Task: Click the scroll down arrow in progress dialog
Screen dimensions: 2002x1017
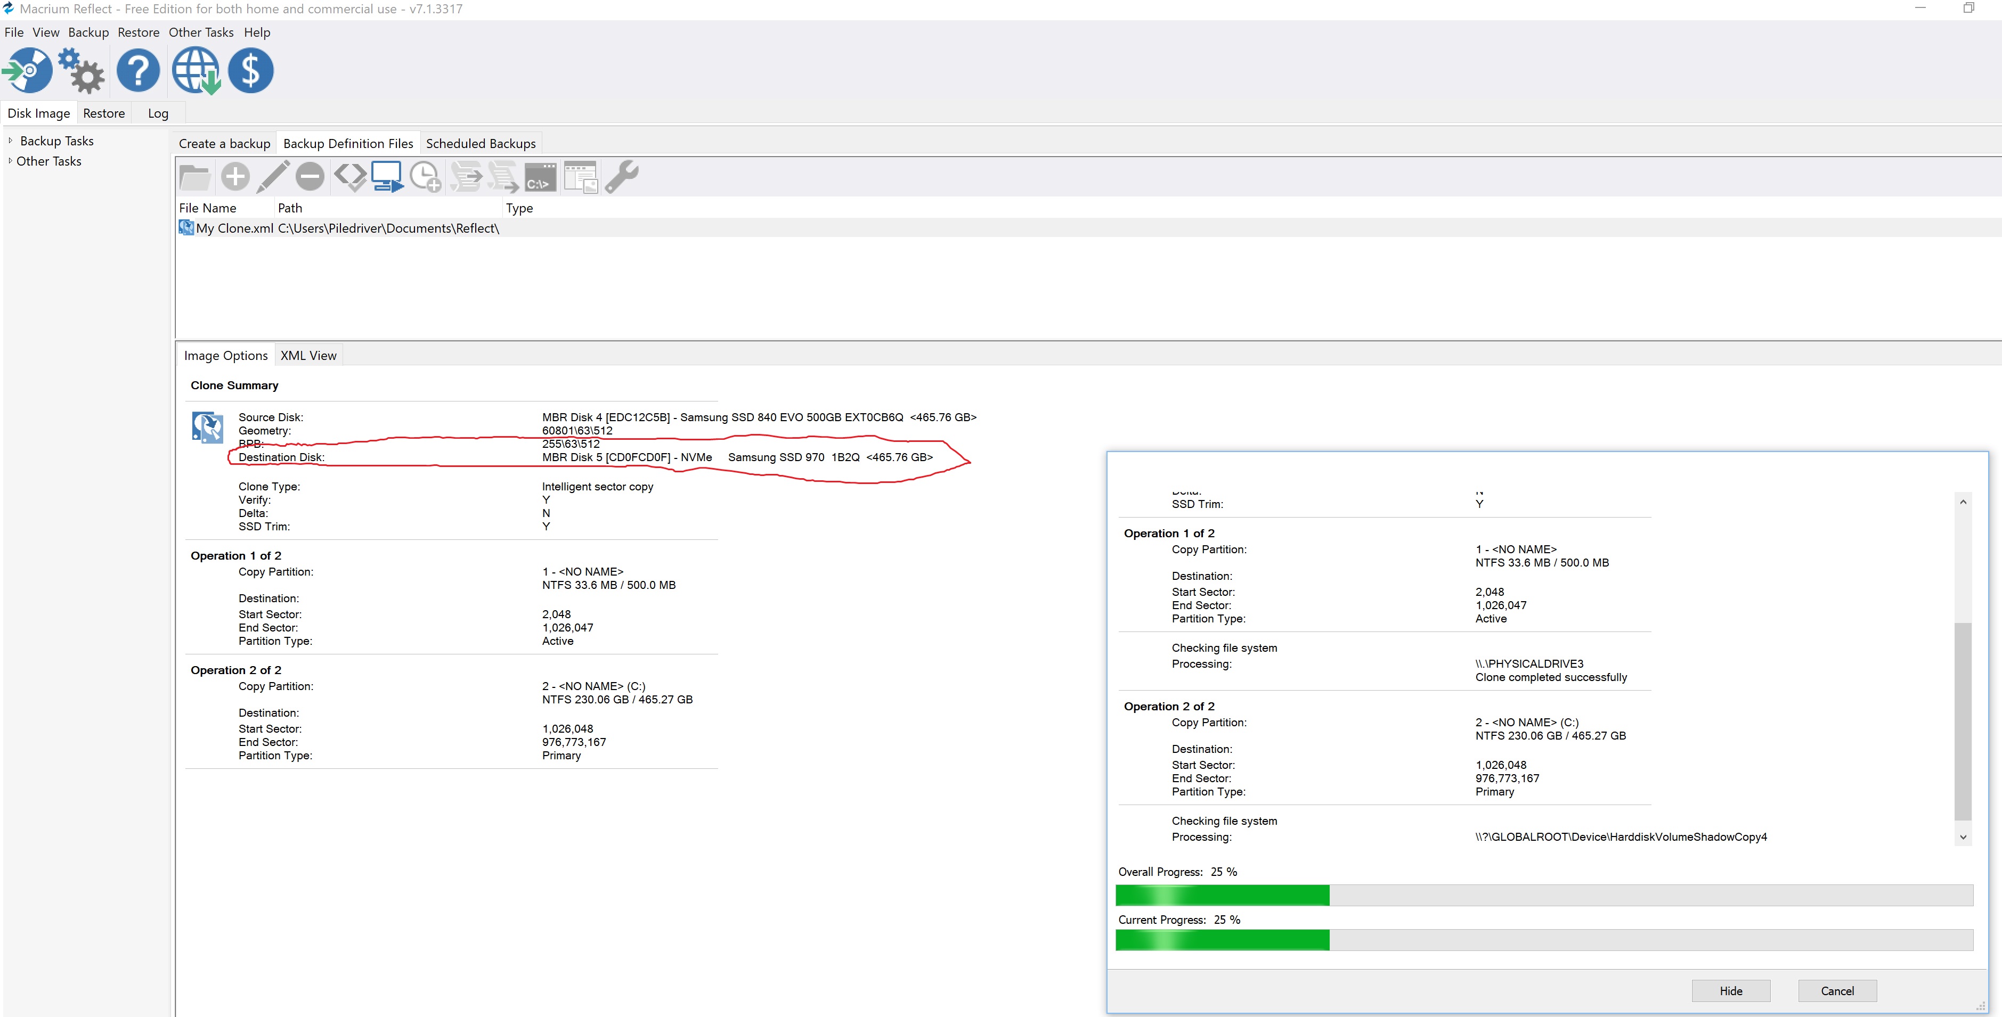Action: point(1963,836)
